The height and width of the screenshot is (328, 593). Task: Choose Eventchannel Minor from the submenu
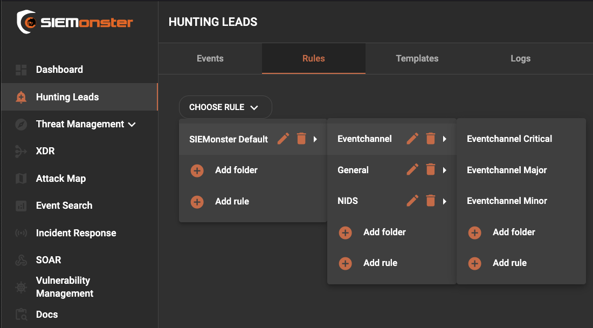[507, 201]
